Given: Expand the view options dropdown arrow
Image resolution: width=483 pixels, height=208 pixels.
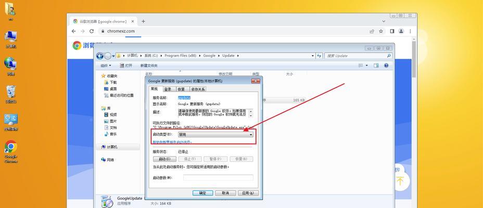Looking at the screenshot, I should point(366,66).
